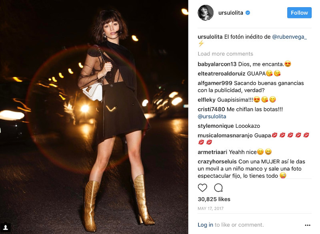Open the three-dots more options menu
The height and width of the screenshot is (234, 320).
click(x=308, y=225)
